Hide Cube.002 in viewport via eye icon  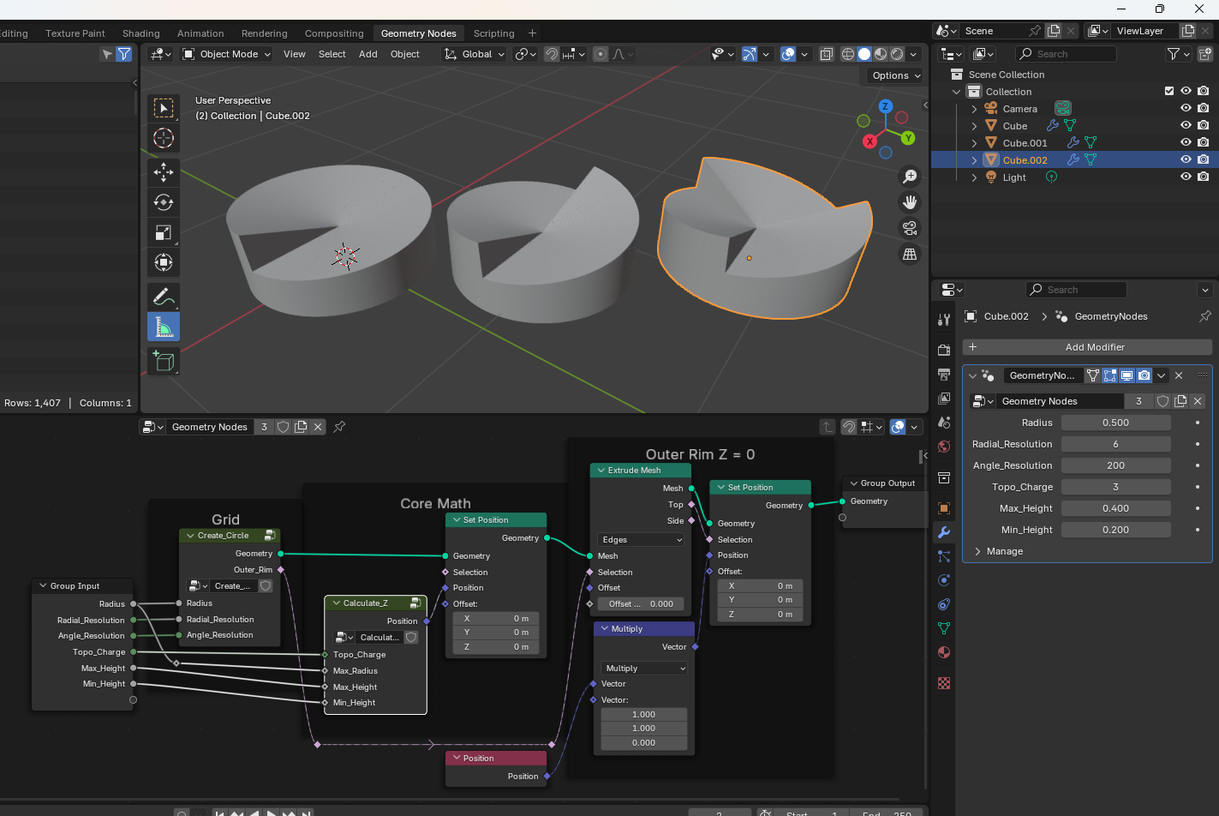coord(1186,159)
